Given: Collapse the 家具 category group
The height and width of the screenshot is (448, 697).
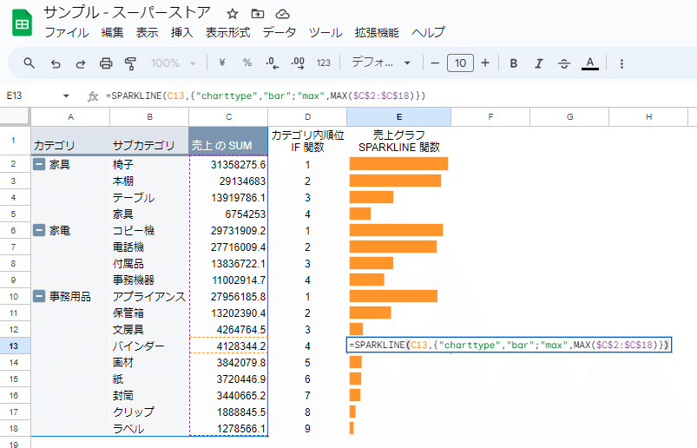Looking at the screenshot, I should coord(39,164).
